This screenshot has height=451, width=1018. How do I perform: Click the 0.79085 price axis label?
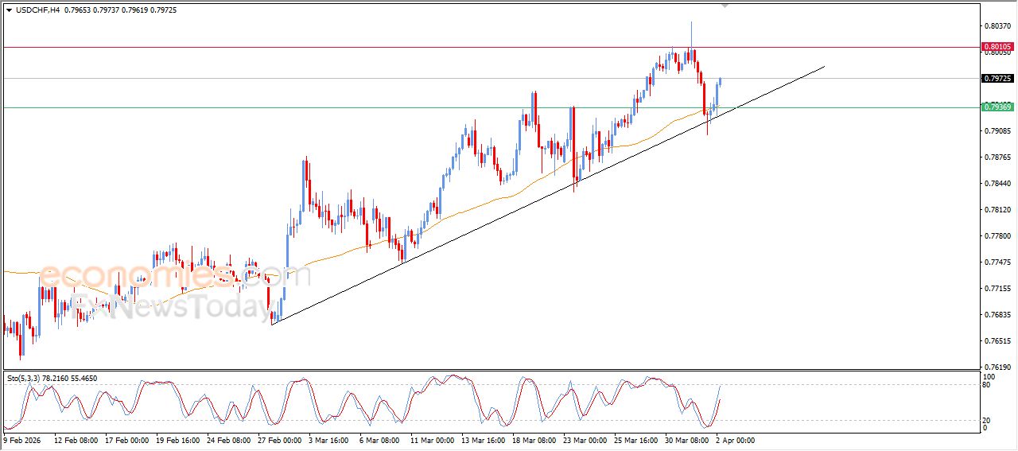click(x=997, y=130)
